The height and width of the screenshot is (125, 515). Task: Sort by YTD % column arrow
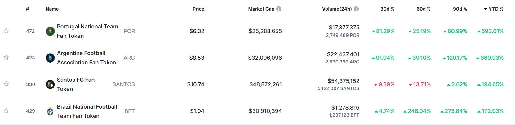coord(486,9)
